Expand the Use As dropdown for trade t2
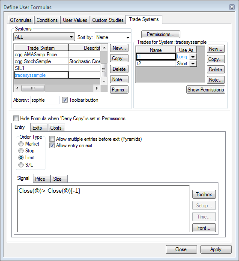 193,64
